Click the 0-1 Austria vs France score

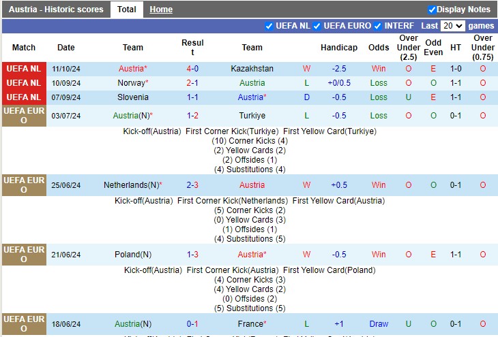coord(192,324)
